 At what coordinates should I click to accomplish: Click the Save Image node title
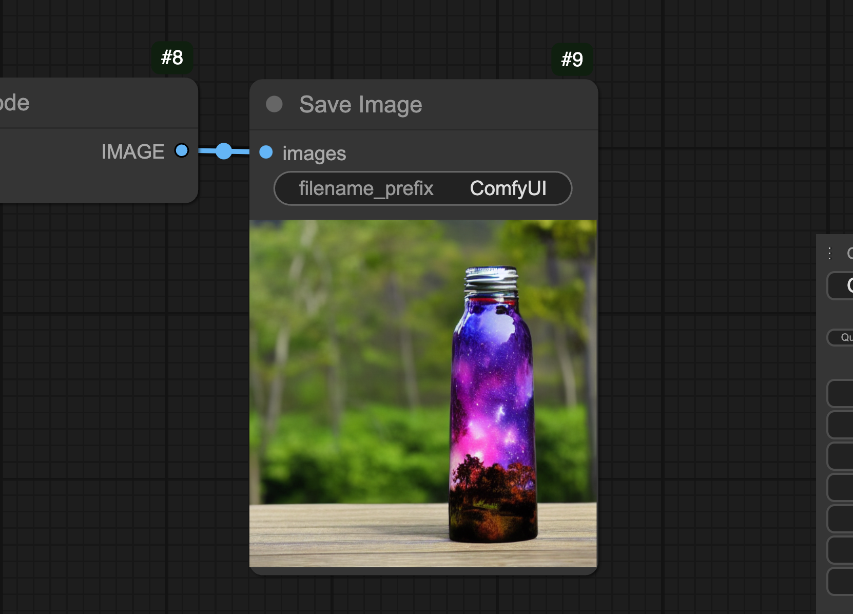pos(360,105)
